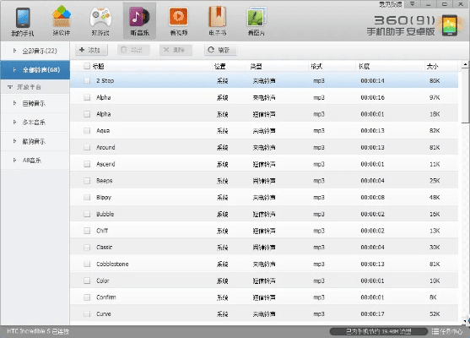Viewport: 470px width, 338px height.
Task: Expand the 全部铃声(68) arrow in sidebar
Action: [x=14, y=69]
